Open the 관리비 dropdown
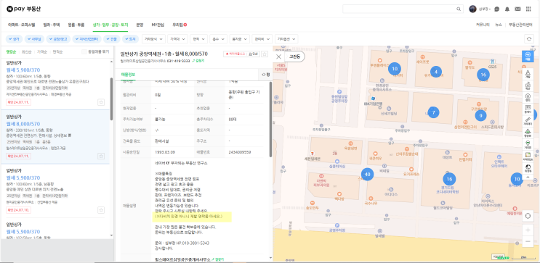The image size is (540, 263). [x=262, y=39]
